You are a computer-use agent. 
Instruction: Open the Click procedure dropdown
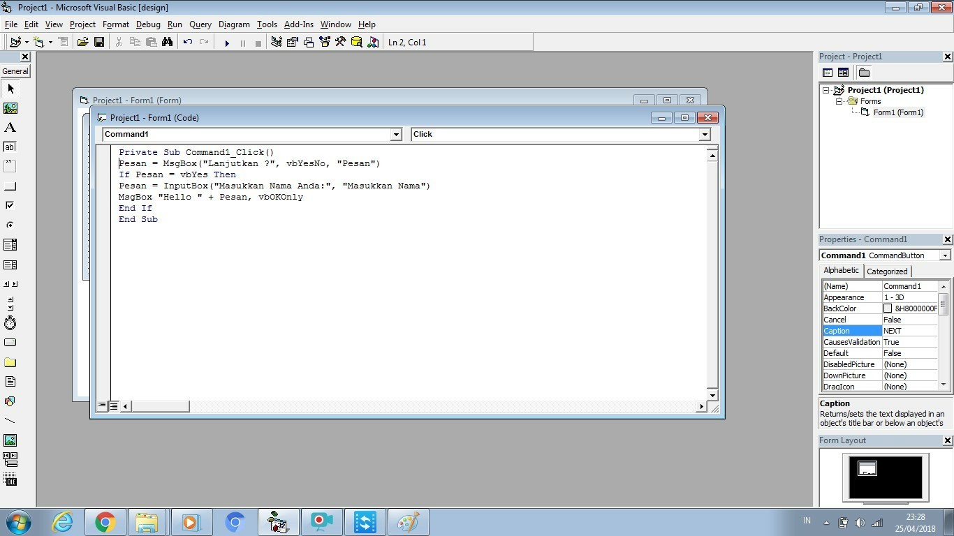(705, 134)
